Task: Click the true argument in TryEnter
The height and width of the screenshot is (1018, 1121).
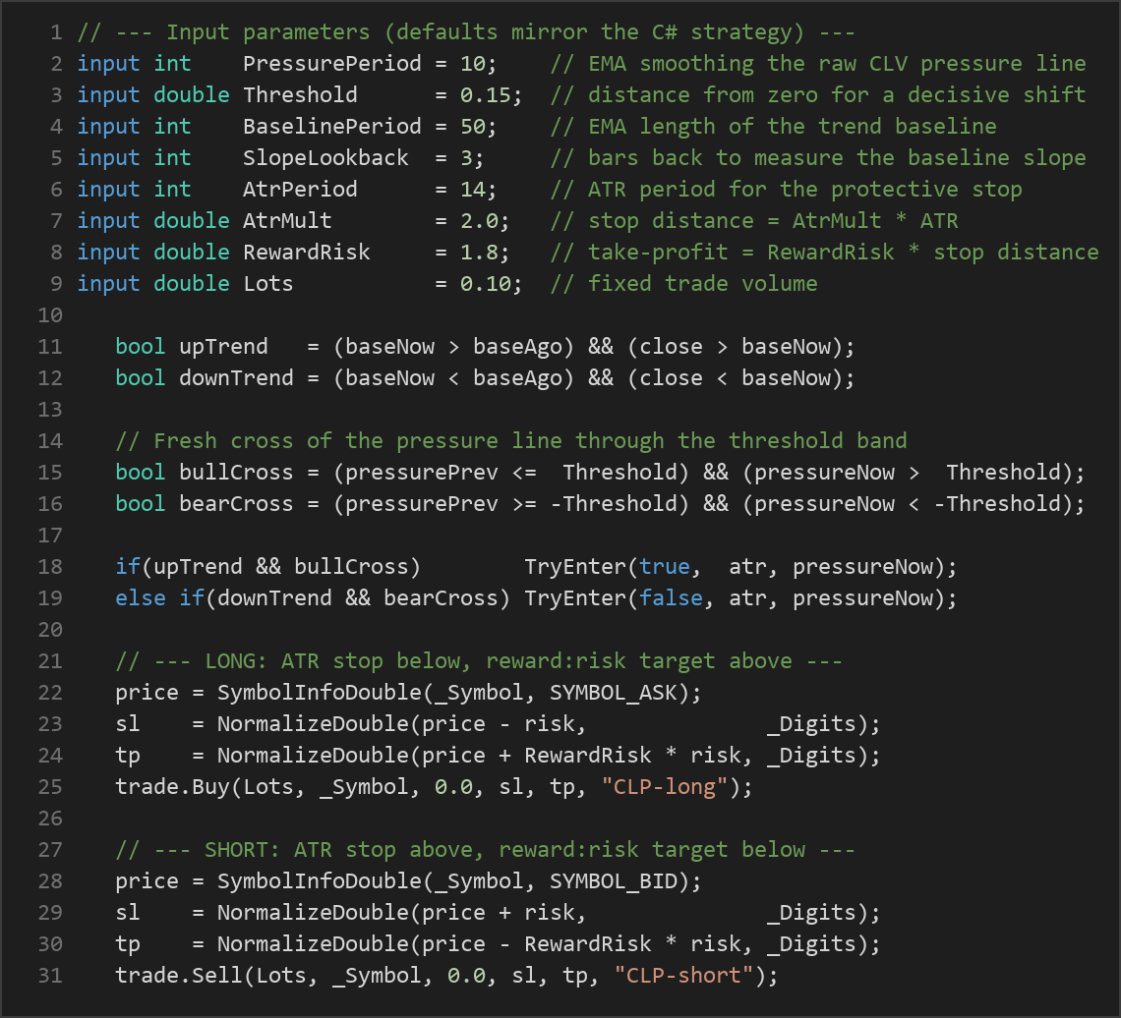Action: [x=664, y=567]
